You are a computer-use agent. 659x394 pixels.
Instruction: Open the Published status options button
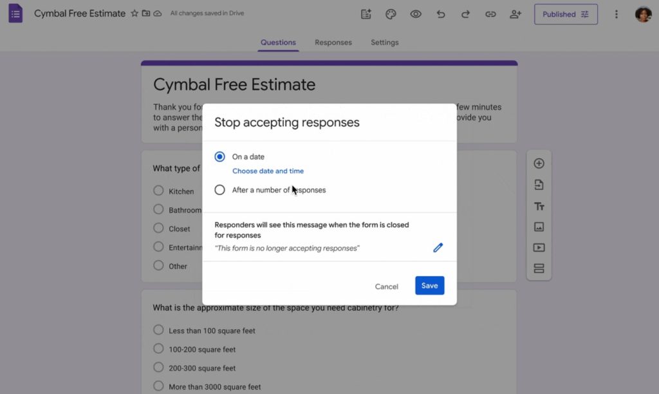[566, 14]
